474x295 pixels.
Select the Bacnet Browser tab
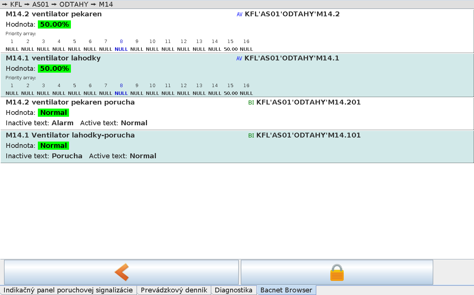point(286,290)
